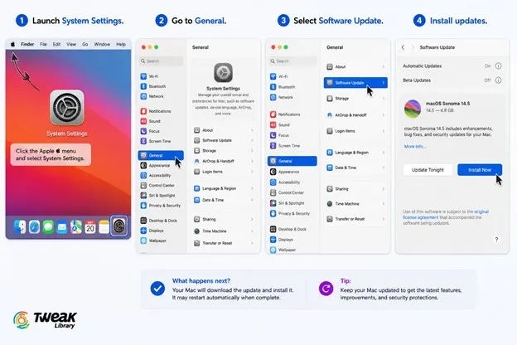Click Language & Region chevron in Go to General window
Viewport: 517px width, 345px height.
(x=252, y=188)
